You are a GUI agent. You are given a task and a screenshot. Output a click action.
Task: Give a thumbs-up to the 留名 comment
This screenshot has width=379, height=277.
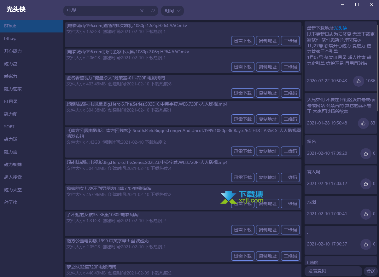(366, 153)
